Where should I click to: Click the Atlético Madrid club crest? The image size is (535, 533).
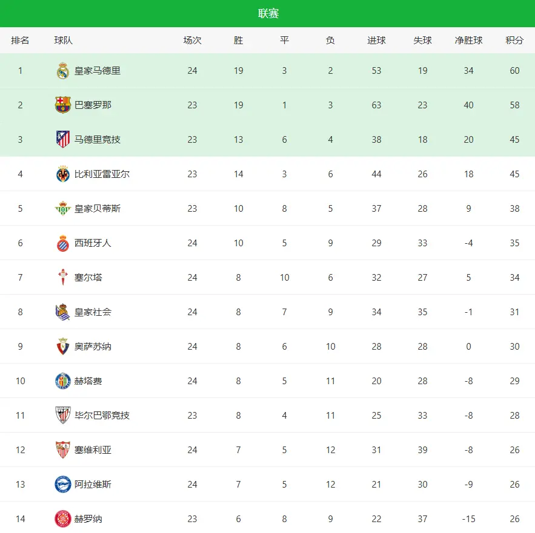[63, 140]
